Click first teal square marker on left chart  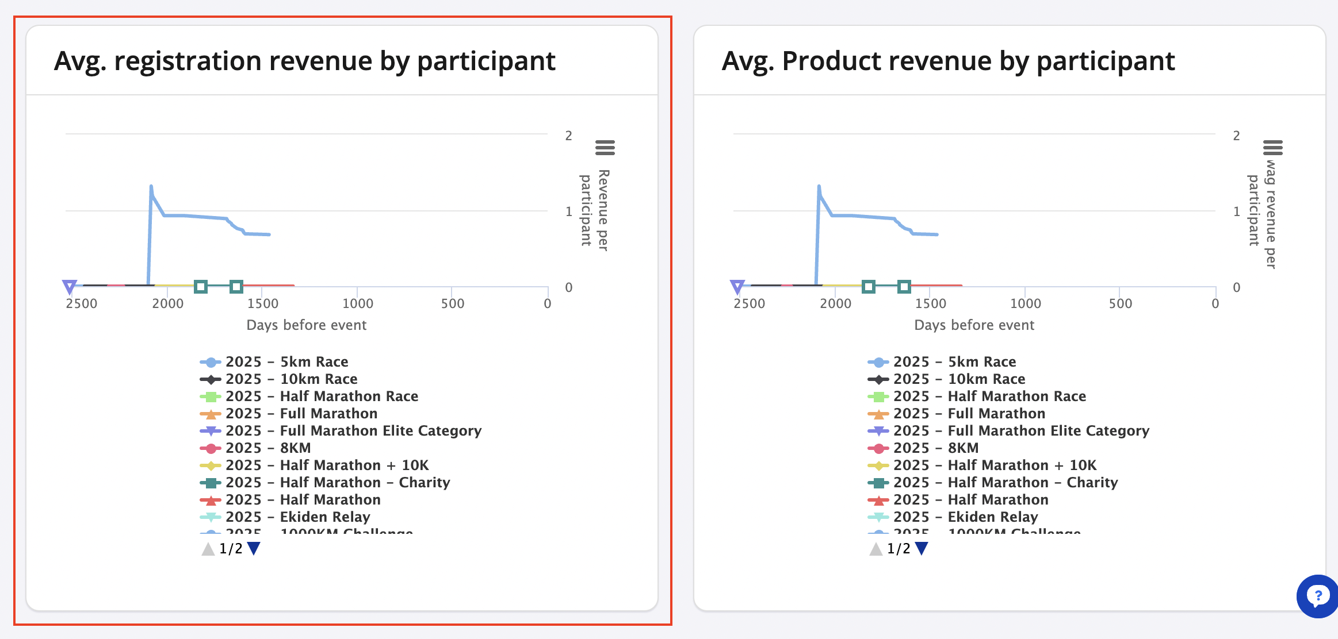(x=201, y=286)
